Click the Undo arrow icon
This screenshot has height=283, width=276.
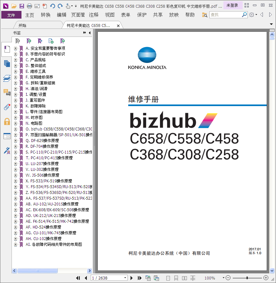pos(53,6)
